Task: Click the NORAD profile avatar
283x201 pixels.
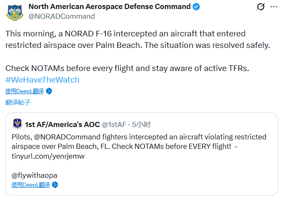Action: point(15,12)
